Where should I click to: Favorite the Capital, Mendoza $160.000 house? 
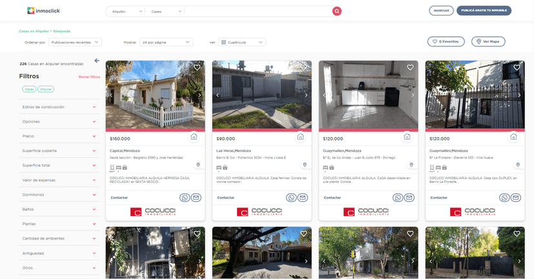pyautogui.click(x=197, y=68)
